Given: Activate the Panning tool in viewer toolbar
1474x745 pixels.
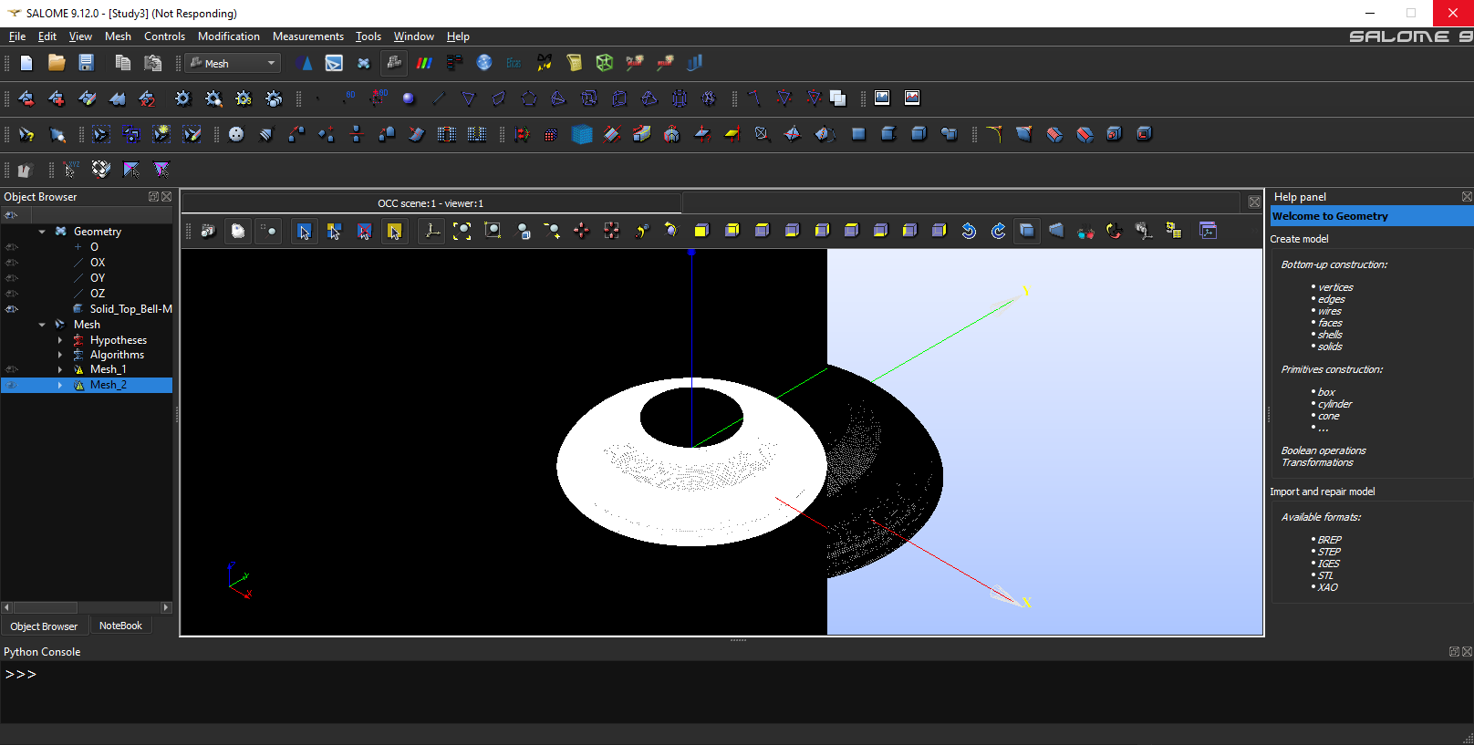Looking at the screenshot, I should tap(581, 232).
